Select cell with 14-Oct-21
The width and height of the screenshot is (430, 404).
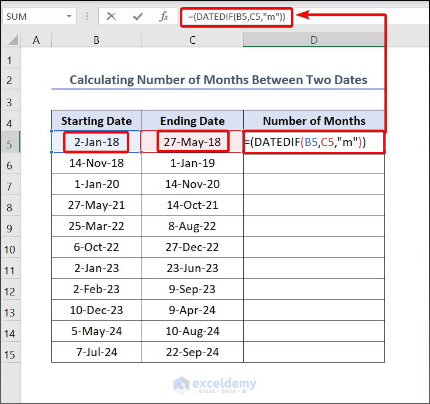pyautogui.click(x=192, y=205)
